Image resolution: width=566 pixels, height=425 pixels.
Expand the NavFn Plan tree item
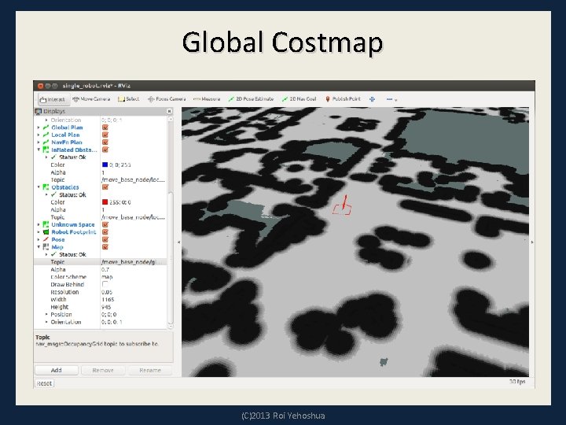pos(39,142)
